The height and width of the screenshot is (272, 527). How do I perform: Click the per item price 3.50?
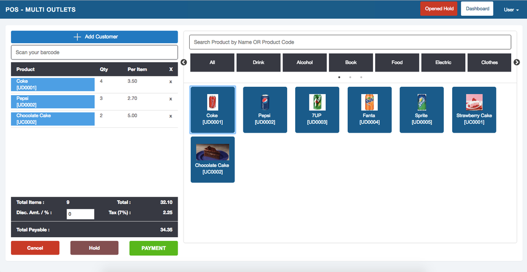click(x=132, y=81)
